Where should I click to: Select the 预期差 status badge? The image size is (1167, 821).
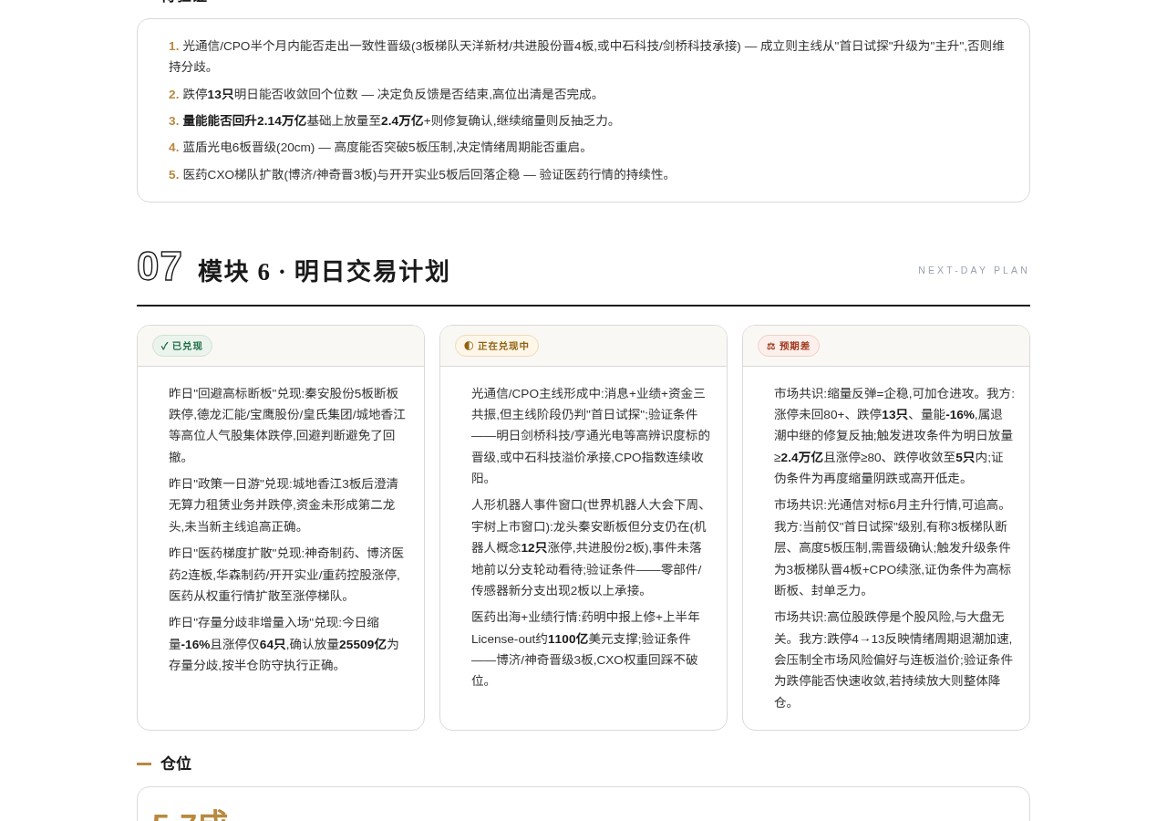tap(789, 346)
